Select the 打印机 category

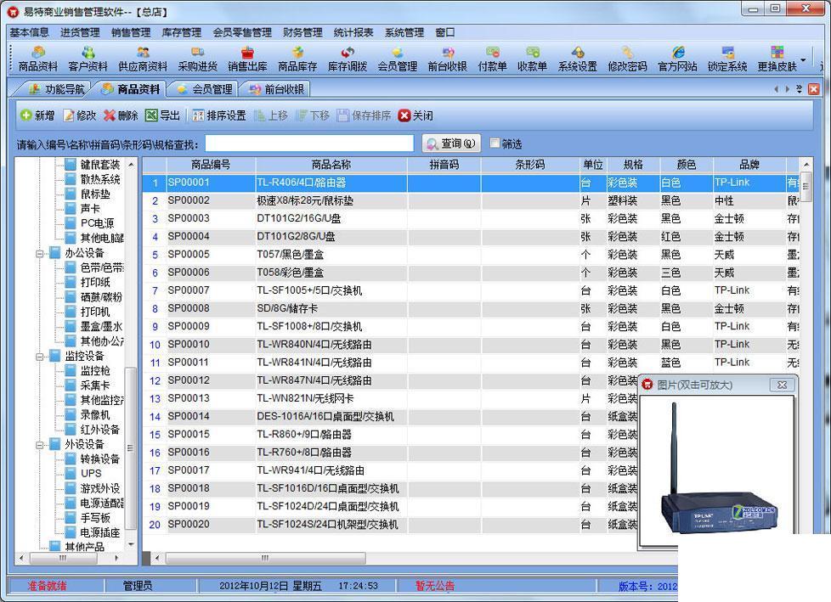pos(95,312)
